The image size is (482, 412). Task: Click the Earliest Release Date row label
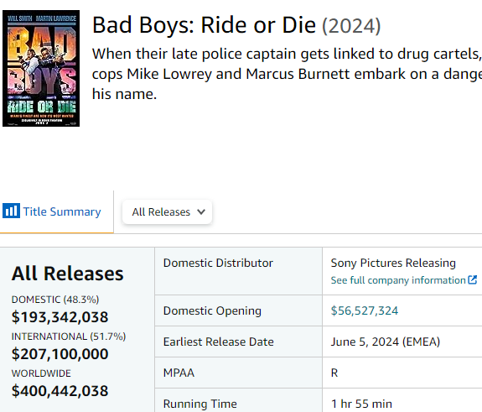(218, 342)
